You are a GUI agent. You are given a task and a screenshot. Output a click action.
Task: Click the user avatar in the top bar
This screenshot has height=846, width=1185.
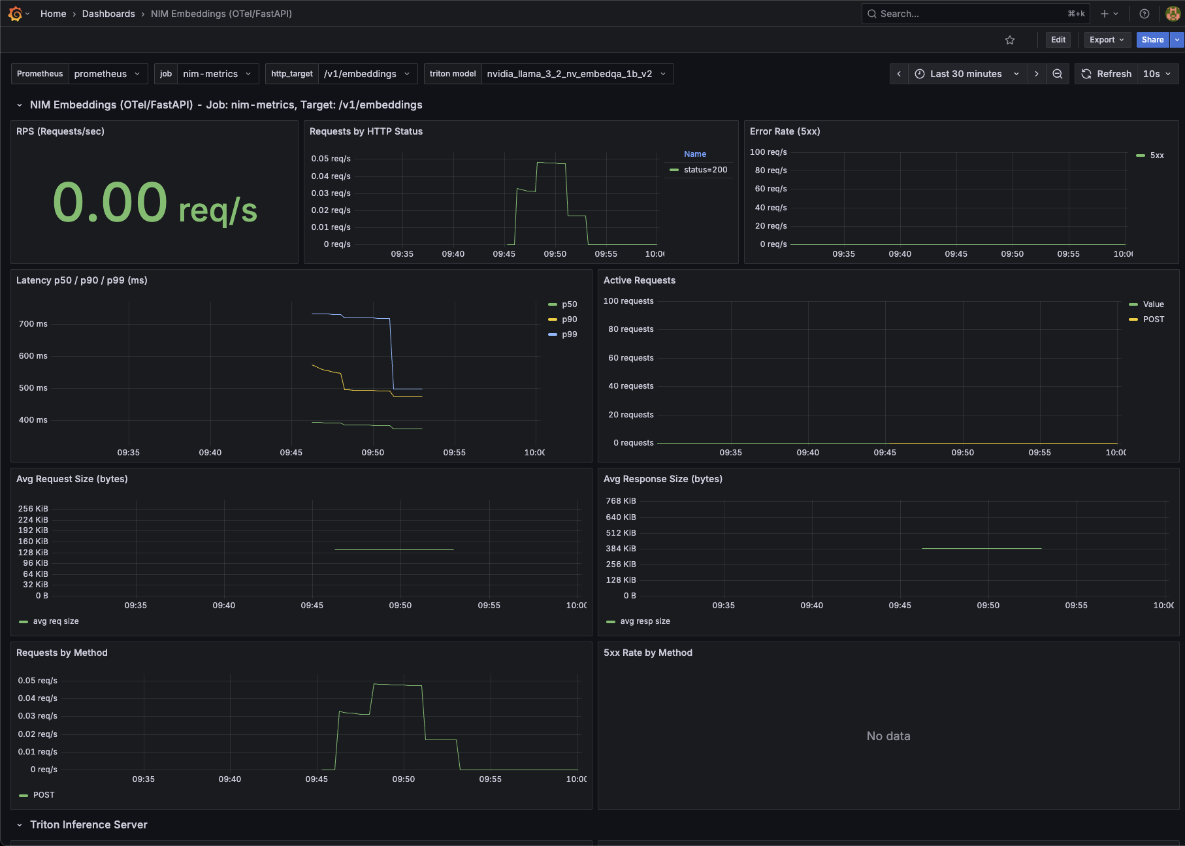(1173, 13)
